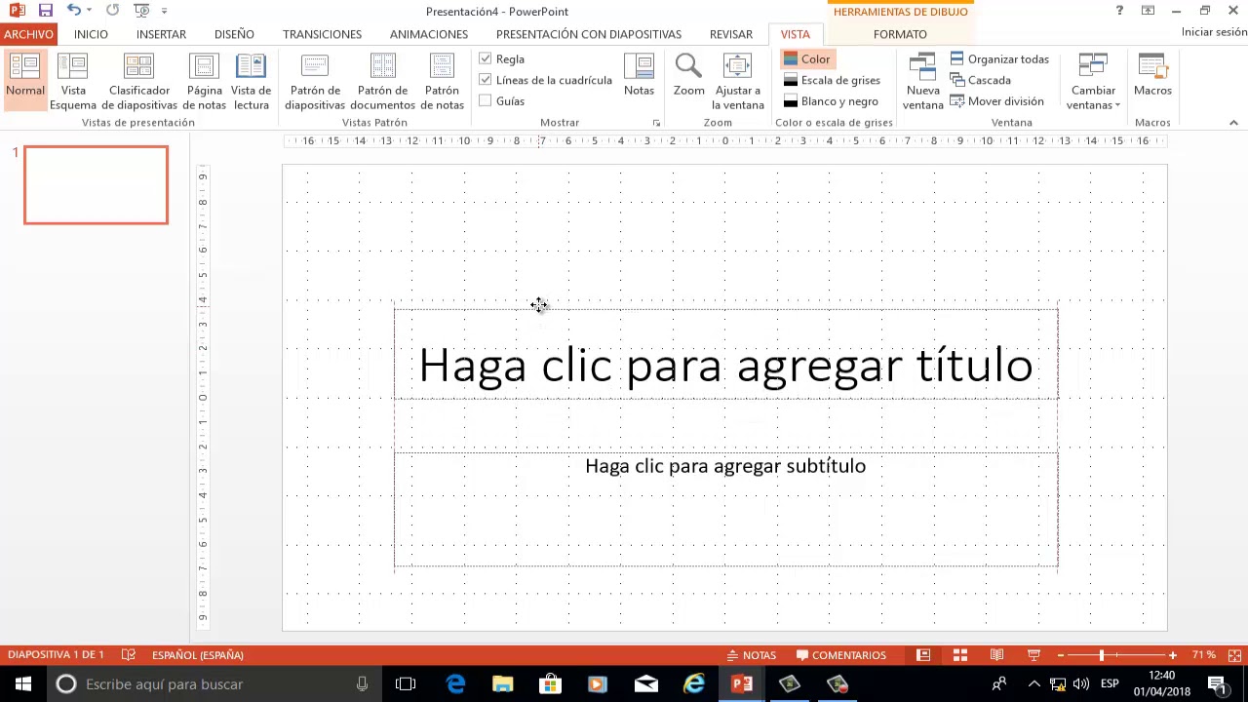Click spell check icon in status bar
Screen dimensions: 1248x702
pyautogui.click(x=128, y=655)
